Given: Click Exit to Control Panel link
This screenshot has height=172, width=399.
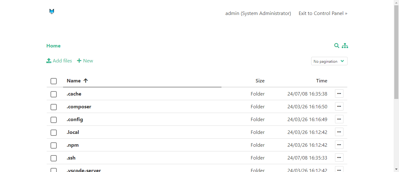Looking at the screenshot, I should coord(323,13).
